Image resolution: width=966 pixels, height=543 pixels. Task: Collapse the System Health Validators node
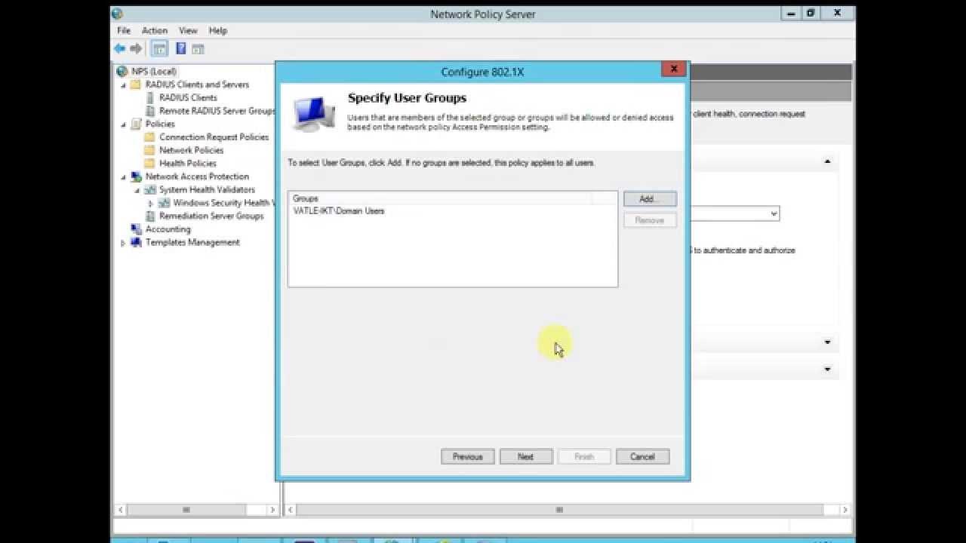[x=137, y=190]
